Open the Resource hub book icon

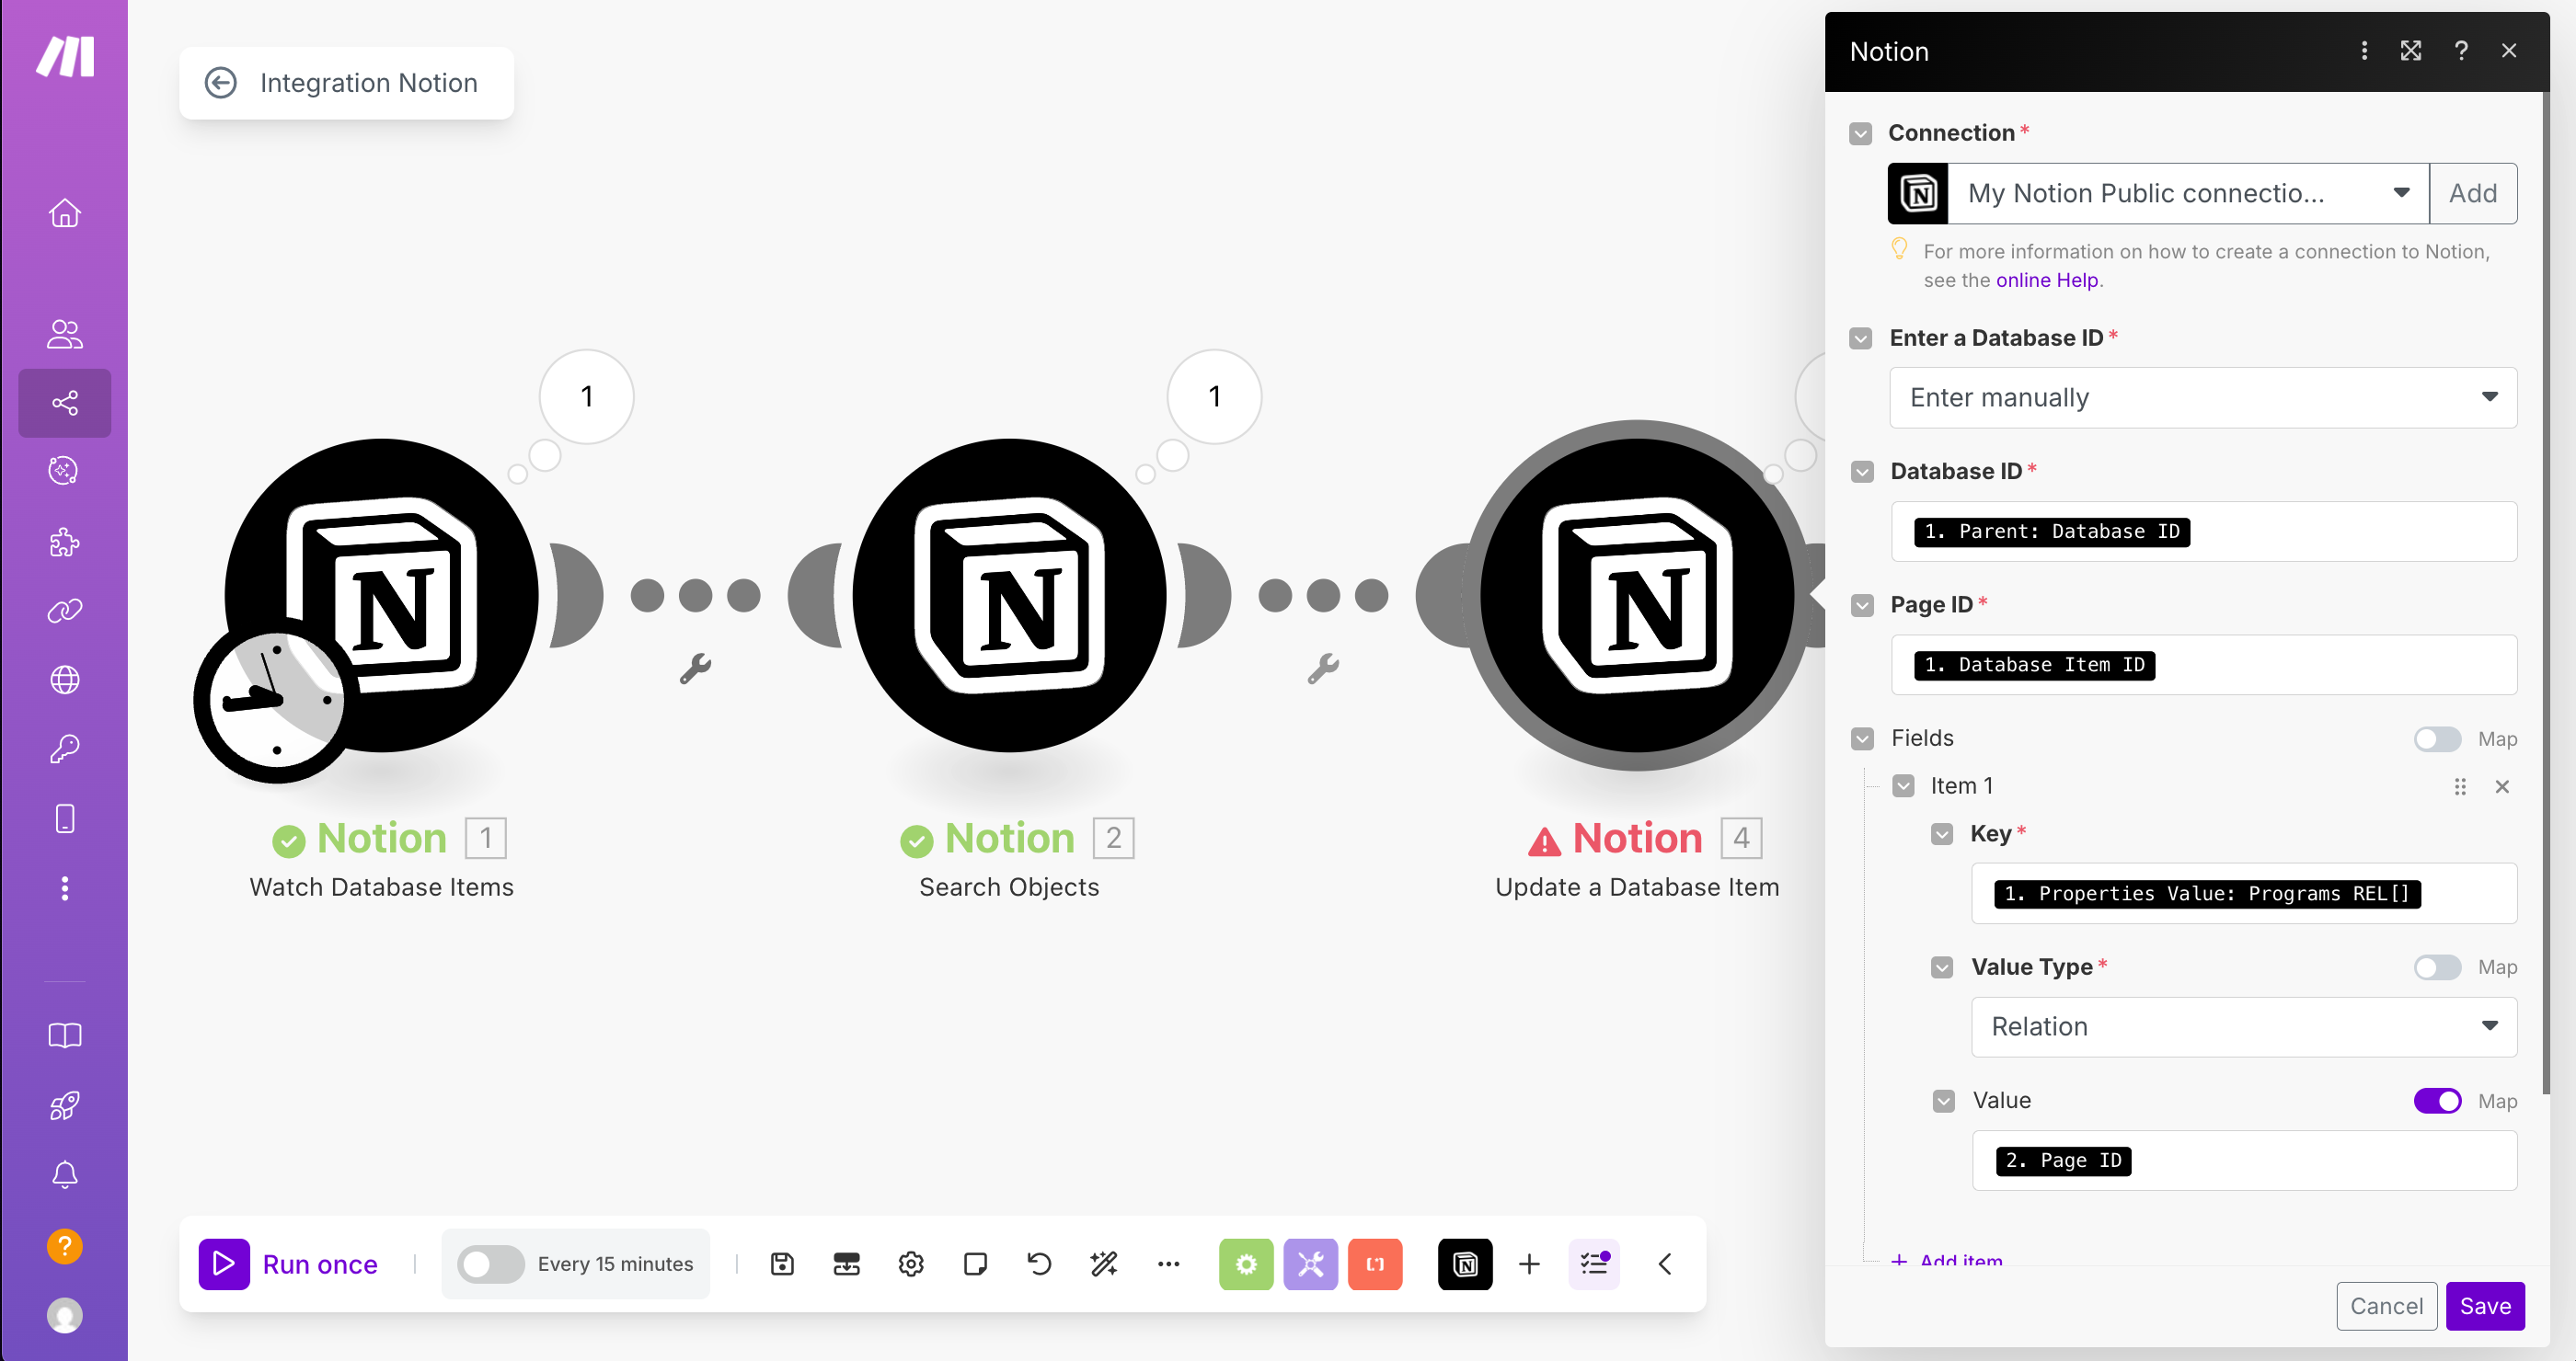(65, 1035)
